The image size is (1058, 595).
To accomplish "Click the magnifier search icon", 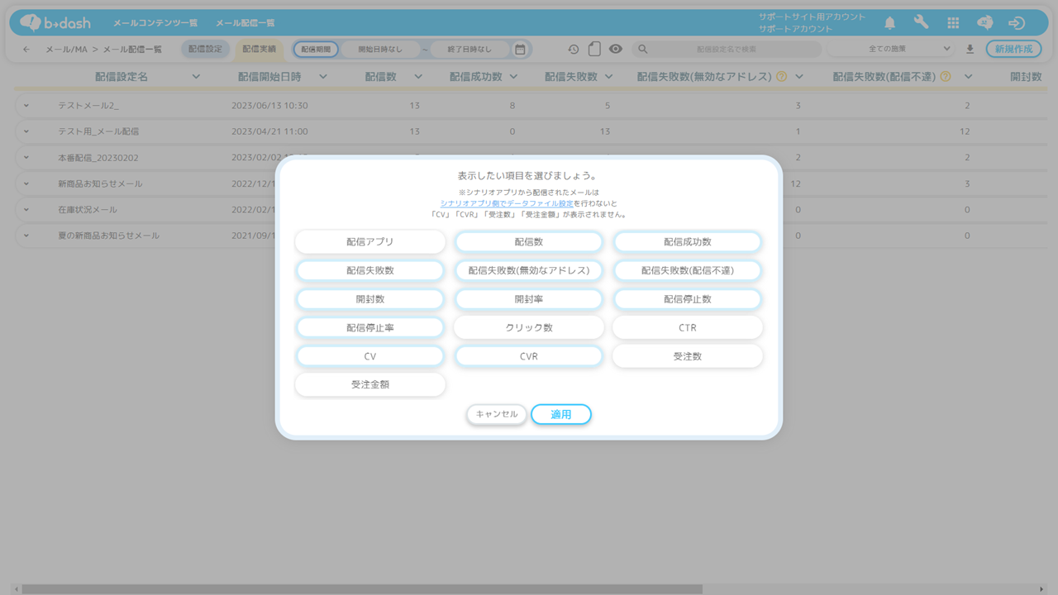I will click(x=643, y=50).
